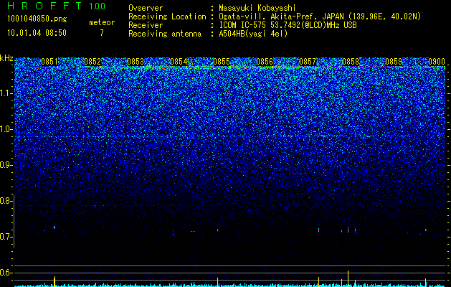Click the Ovserver field label
Image resolution: width=451 pixels, height=287 pixels.
tap(146, 8)
